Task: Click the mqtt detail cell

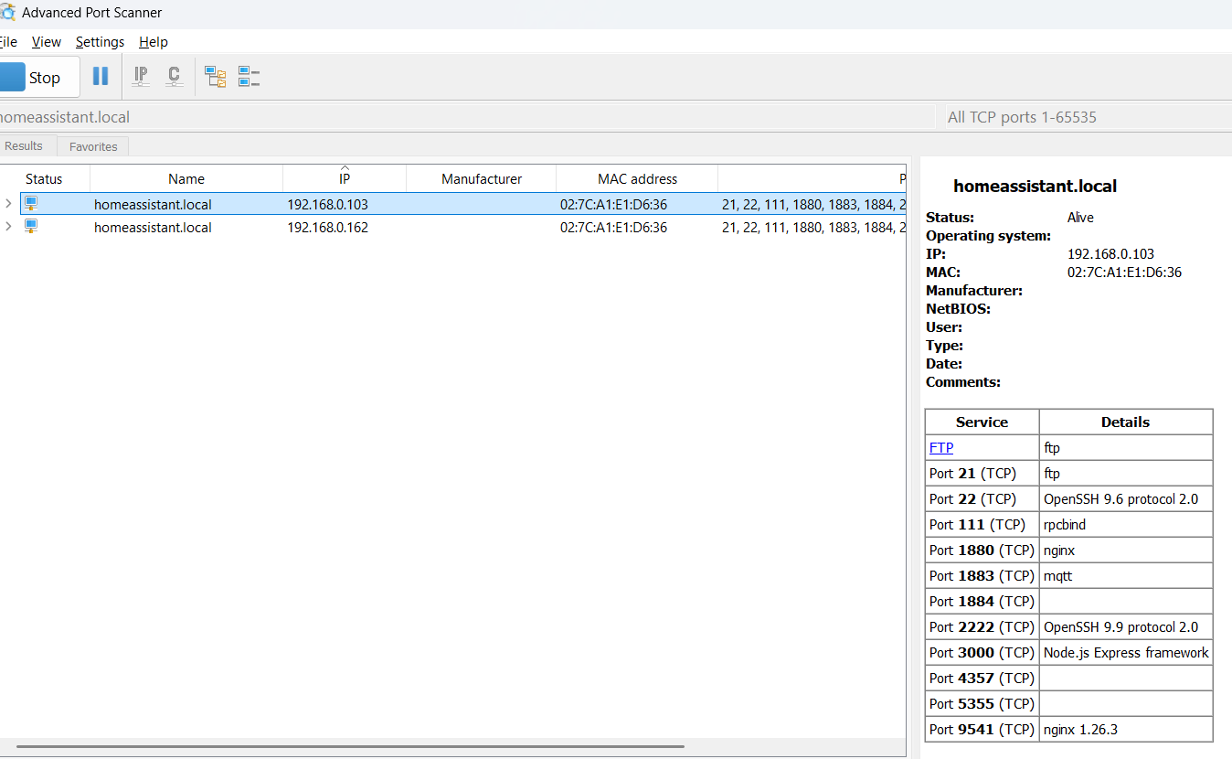Action: click(x=1126, y=576)
